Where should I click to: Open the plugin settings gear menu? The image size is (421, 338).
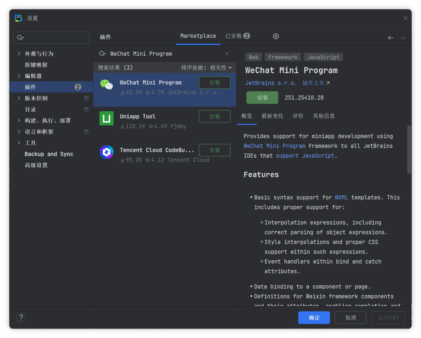tap(276, 36)
